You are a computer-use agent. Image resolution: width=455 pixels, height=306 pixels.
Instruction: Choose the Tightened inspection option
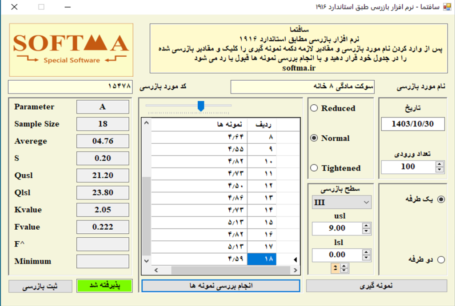tap(314, 168)
